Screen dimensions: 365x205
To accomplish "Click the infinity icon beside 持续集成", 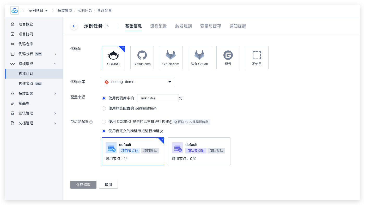I will [x=13, y=64].
